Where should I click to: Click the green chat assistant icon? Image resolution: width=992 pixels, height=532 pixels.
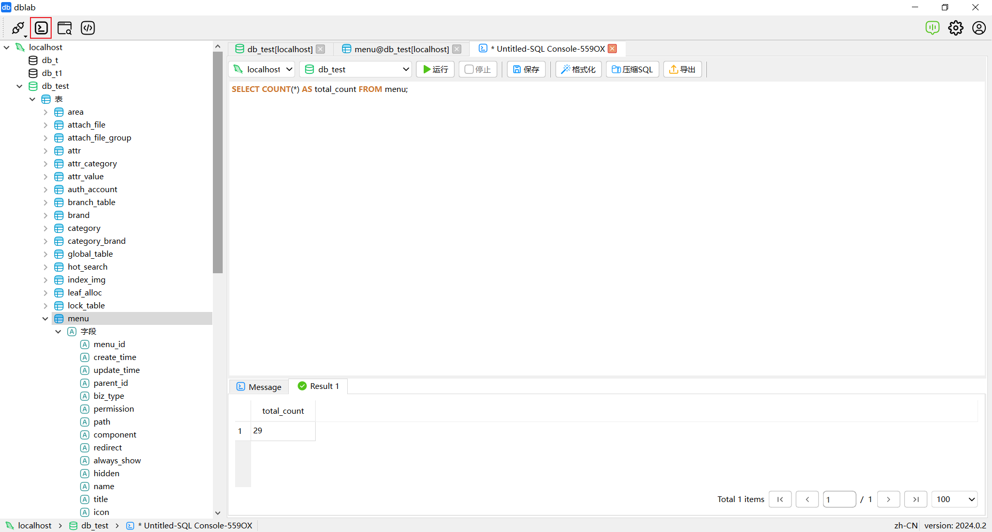(932, 28)
